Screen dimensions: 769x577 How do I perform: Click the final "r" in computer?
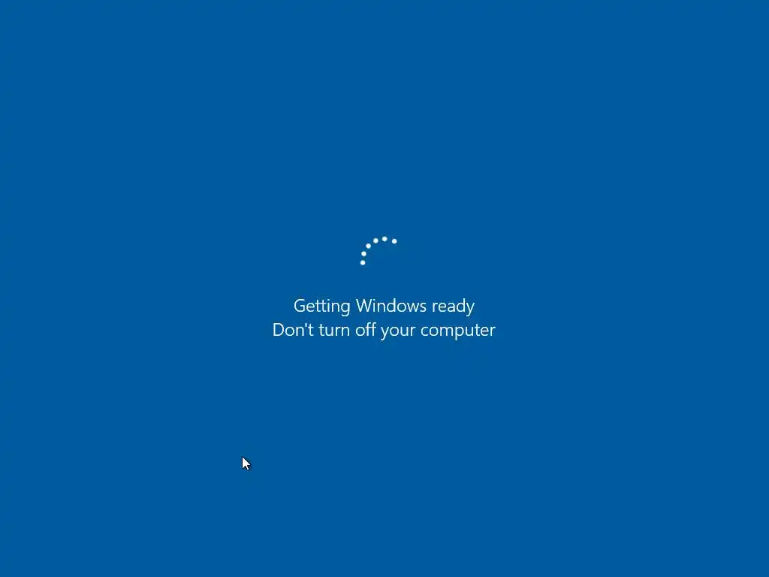coord(493,332)
